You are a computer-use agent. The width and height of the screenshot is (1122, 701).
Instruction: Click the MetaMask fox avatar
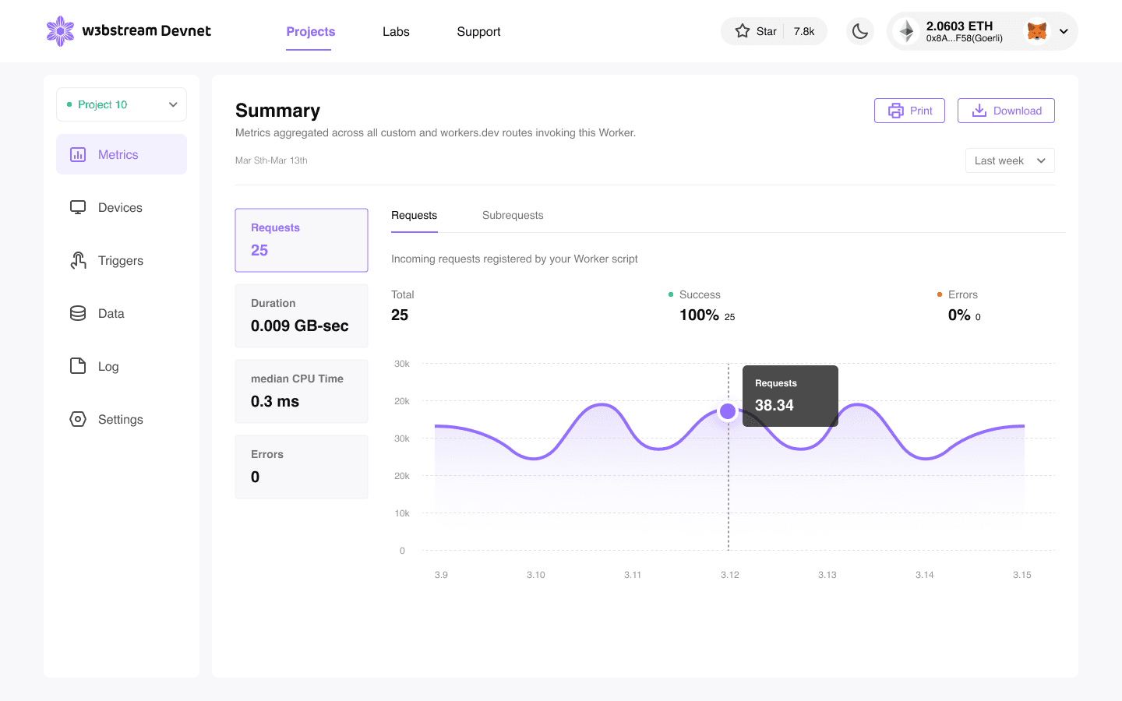1037,31
